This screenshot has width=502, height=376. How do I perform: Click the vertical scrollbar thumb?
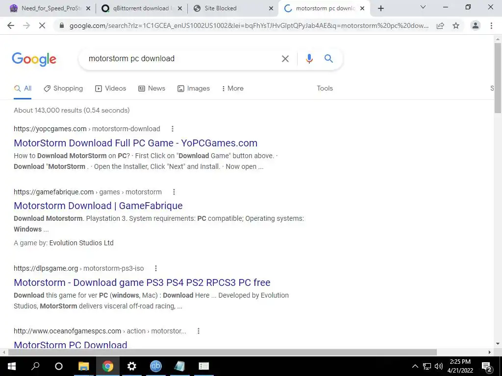[x=498, y=78]
